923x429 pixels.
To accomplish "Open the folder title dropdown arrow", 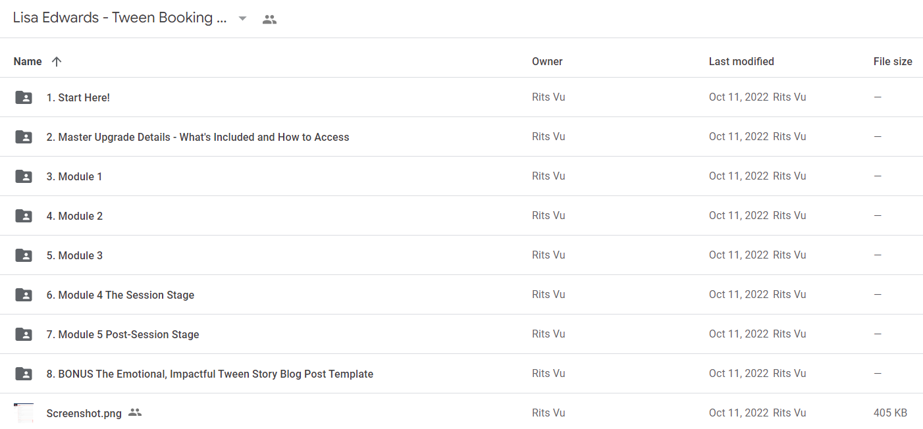I will [x=242, y=19].
